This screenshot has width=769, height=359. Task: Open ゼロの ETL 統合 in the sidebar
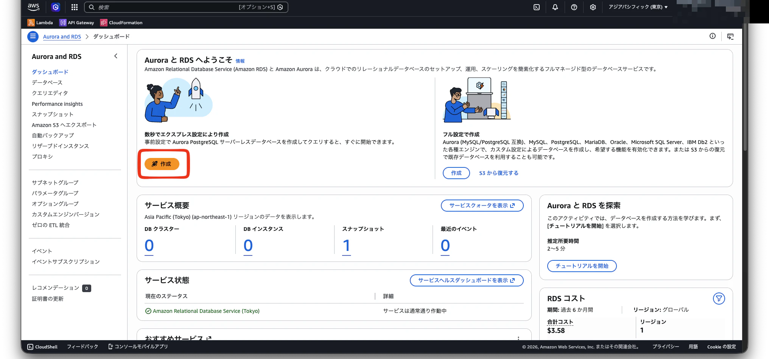51,225
